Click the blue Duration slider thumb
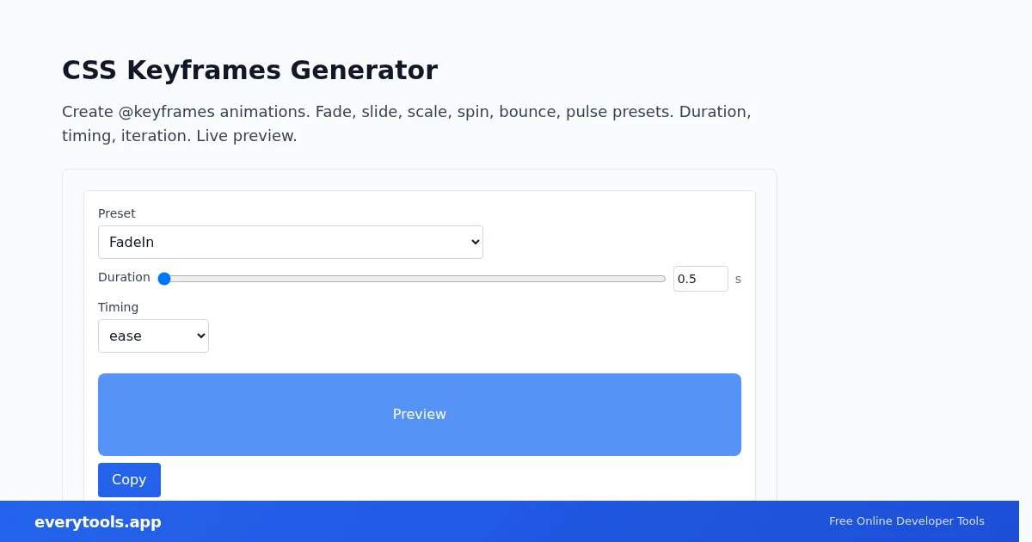Screen dimensions: 1032x542 pos(164,279)
